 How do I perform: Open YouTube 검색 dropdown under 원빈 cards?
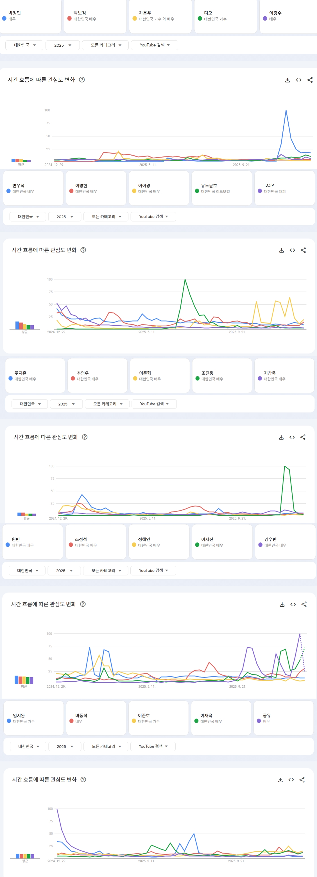[153, 571]
